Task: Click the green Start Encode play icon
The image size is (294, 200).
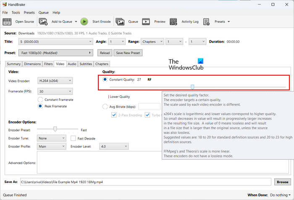Action: click(x=84, y=21)
